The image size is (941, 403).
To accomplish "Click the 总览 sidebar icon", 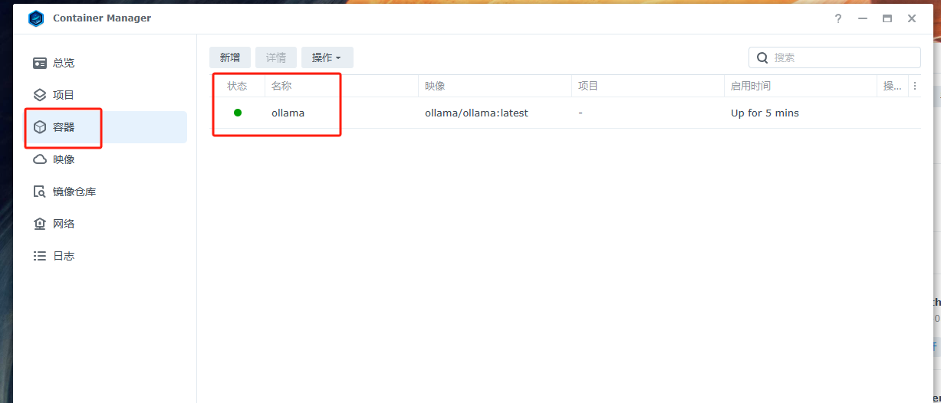I will tap(40, 63).
